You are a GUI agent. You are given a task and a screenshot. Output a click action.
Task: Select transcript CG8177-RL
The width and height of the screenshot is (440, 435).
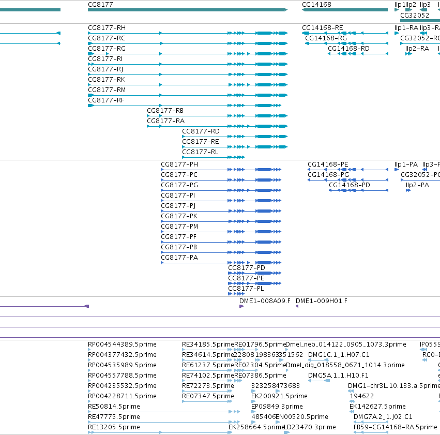click(x=200, y=152)
